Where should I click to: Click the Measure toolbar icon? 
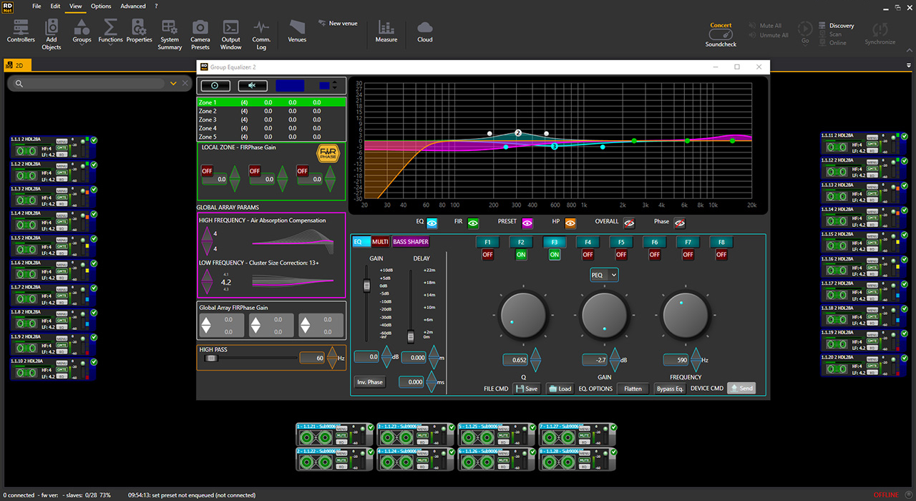(x=386, y=31)
